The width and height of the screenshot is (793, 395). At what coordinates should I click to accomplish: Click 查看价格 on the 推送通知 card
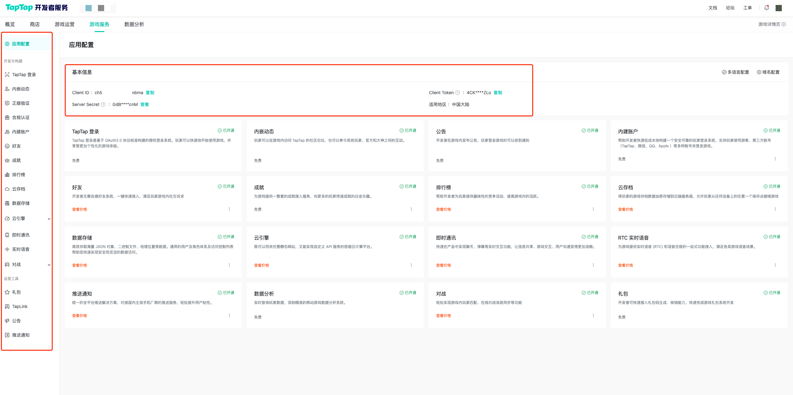[x=80, y=316]
